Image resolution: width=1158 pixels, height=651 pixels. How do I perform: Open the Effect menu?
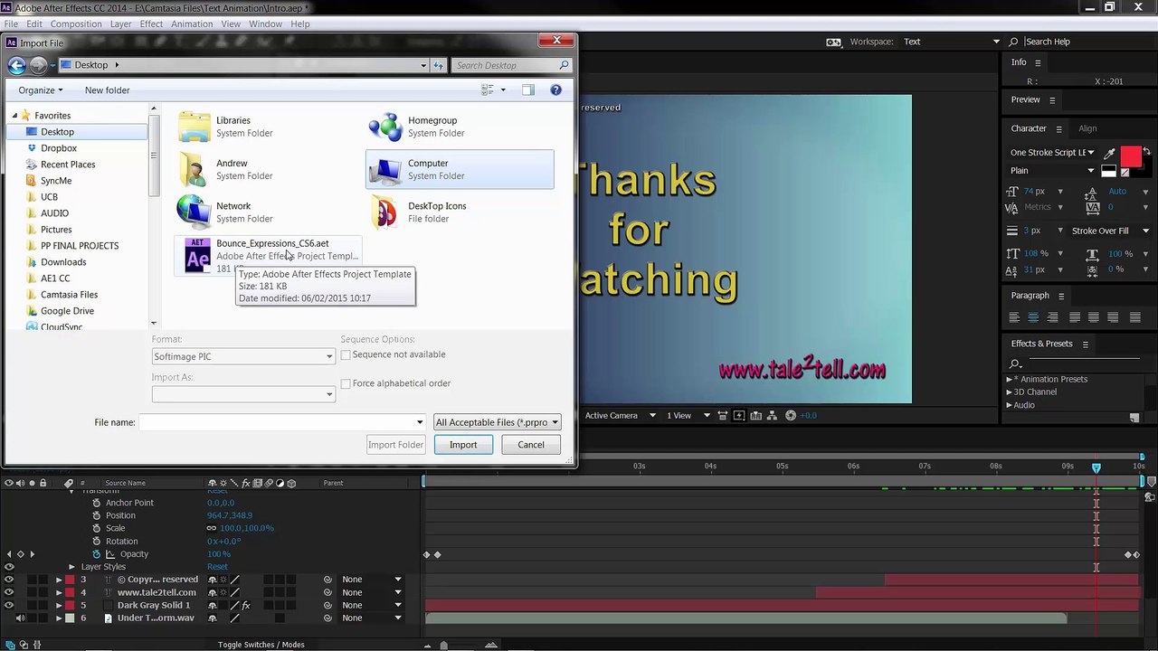(151, 24)
